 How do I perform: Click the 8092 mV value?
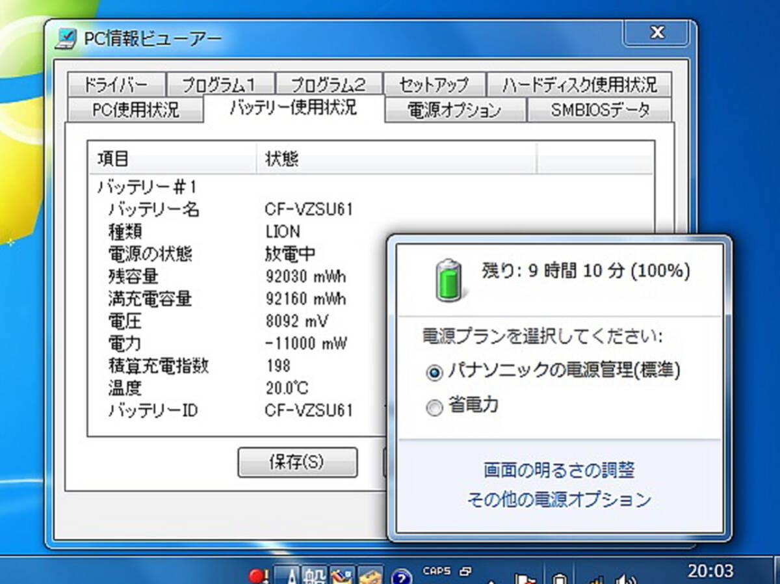pyautogui.click(x=297, y=321)
